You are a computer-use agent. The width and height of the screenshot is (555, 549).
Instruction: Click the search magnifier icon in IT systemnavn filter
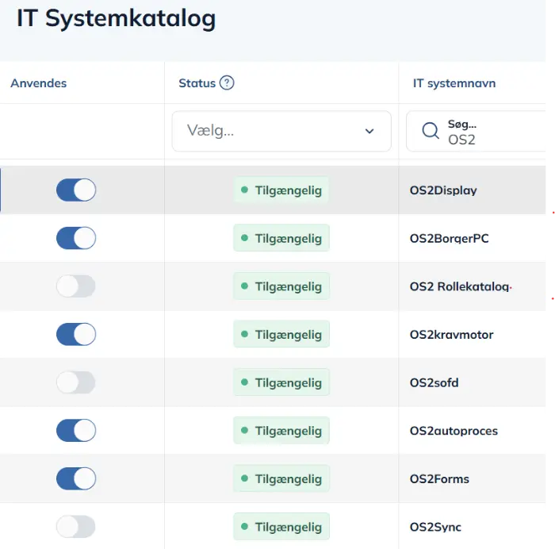point(431,131)
